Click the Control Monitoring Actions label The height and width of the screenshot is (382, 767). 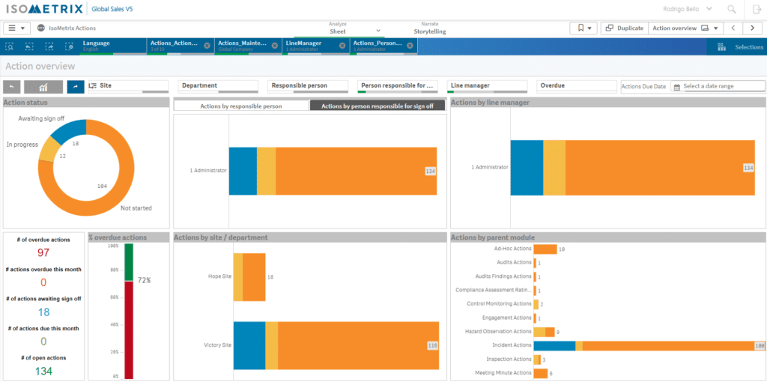tap(499, 304)
